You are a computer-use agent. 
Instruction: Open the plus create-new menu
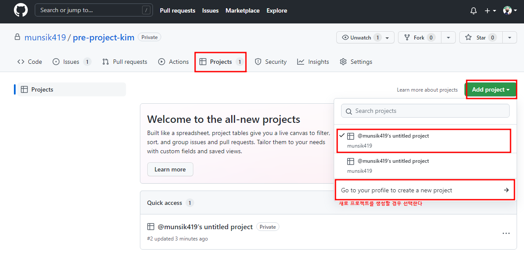(490, 11)
